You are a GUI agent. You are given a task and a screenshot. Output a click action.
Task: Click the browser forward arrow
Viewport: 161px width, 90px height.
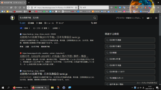coord(7,7)
